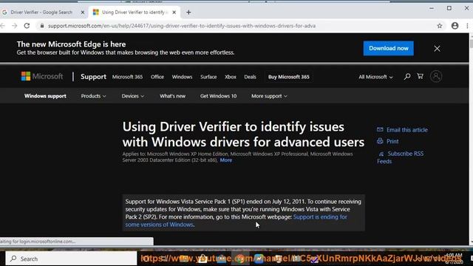
Task: Click the Email this article link text
Action: pyautogui.click(x=407, y=130)
